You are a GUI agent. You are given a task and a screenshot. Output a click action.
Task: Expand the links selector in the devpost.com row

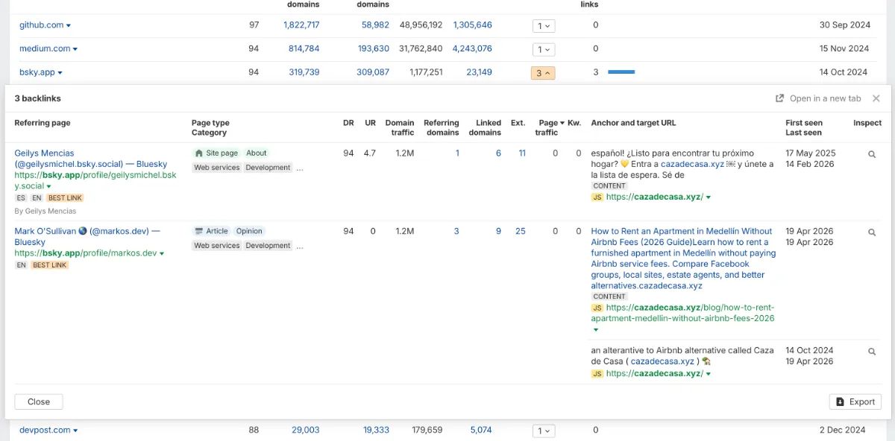(x=544, y=431)
